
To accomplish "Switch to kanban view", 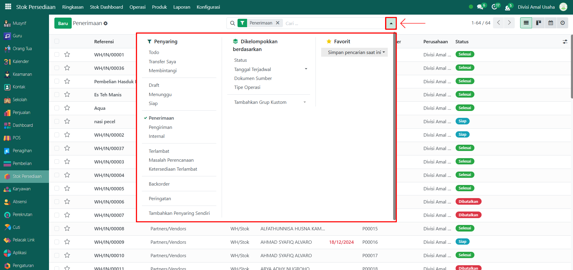I will point(538,23).
